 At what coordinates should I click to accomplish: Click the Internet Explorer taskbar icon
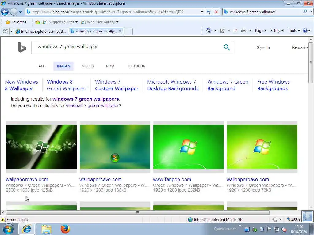pyautogui.click(x=27, y=229)
